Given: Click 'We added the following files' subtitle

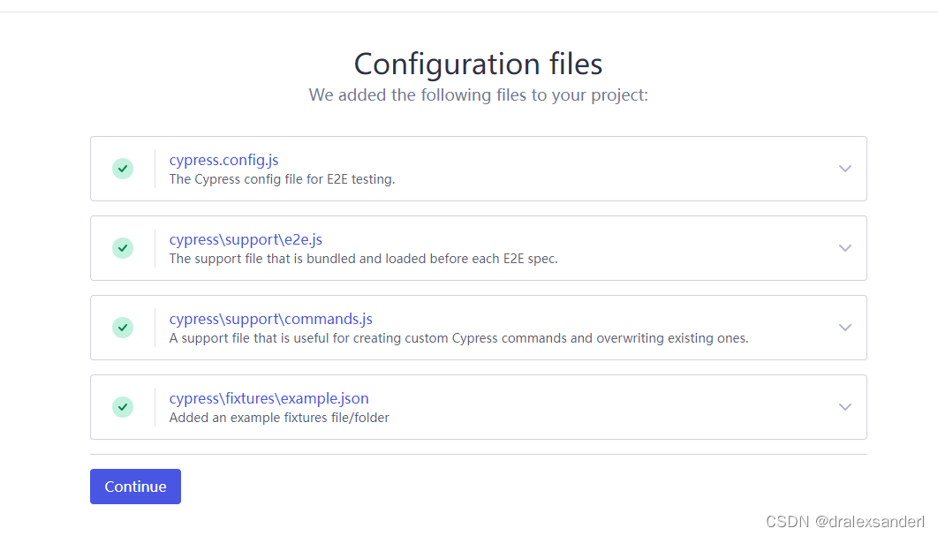Looking at the screenshot, I should pyautogui.click(x=478, y=95).
